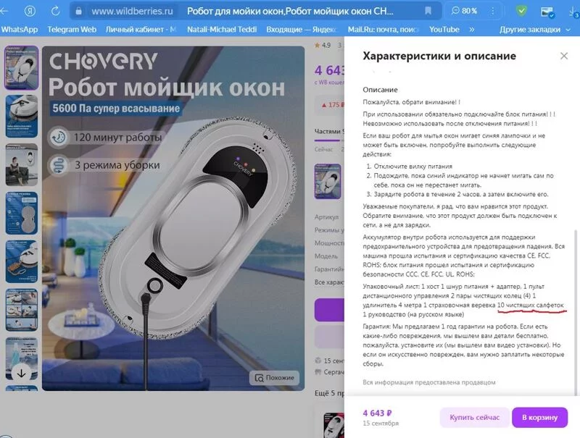Click the padlock site security icon
Screen dimensions: 580x438
click(x=78, y=12)
